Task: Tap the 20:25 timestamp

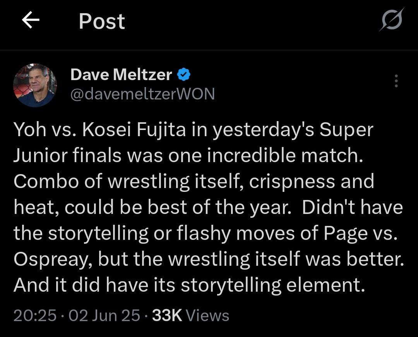Action: (x=35, y=316)
